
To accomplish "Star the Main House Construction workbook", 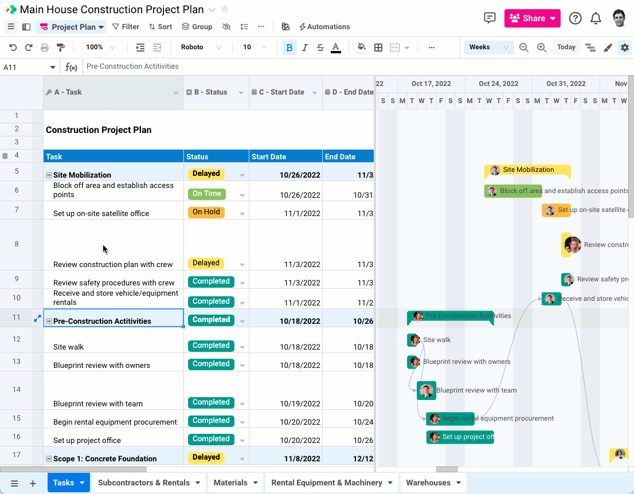I will [x=225, y=9].
